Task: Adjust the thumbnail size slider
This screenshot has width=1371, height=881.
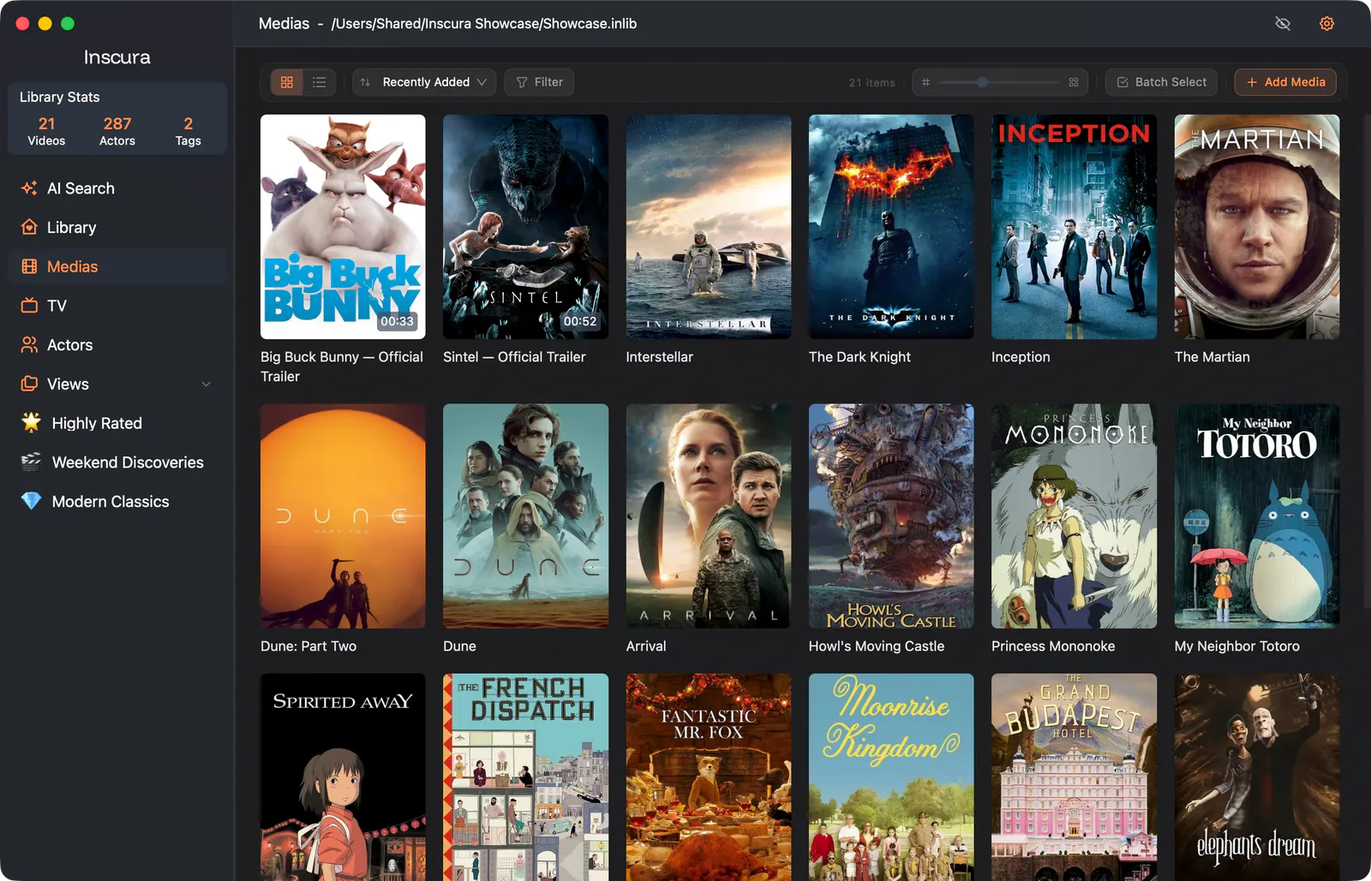Action: tap(999, 82)
